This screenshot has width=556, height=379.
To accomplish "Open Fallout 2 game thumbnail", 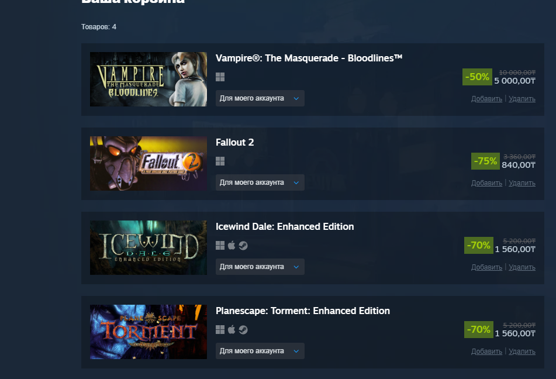I will 149,163.
